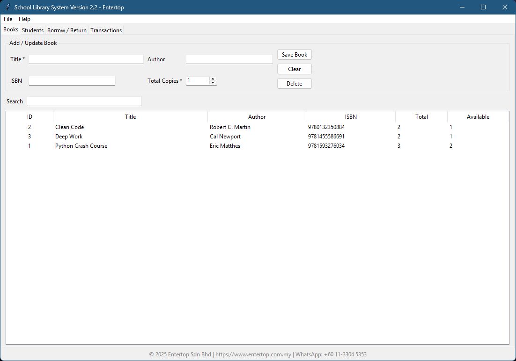Screen dimensions: 516x361
Task: Open the Help menu
Action: [x=24, y=19]
